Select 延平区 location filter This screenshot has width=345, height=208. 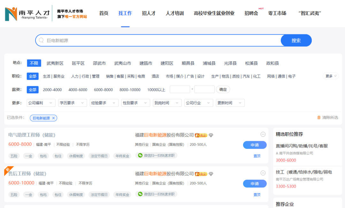[x=78, y=63]
